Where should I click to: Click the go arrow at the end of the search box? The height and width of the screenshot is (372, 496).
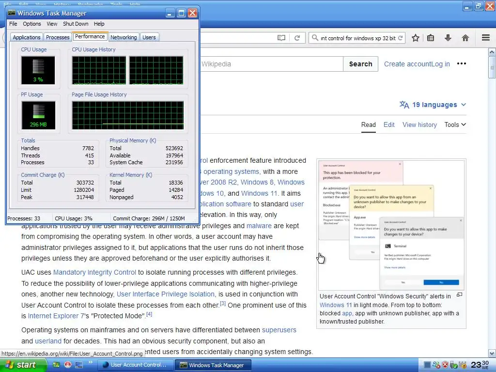pos(400,38)
